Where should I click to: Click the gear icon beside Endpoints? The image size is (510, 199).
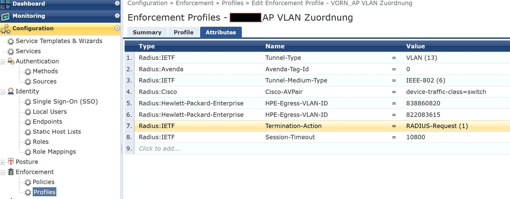[28, 122]
